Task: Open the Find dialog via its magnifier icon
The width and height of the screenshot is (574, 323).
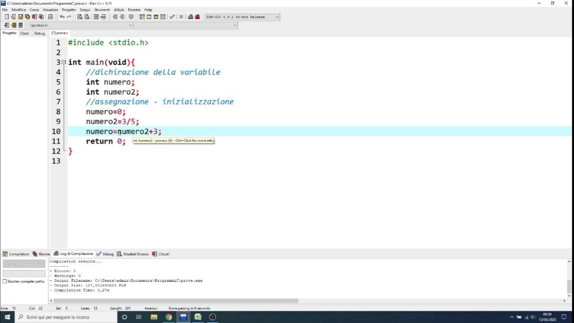Action: pyautogui.click(x=80, y=17)
